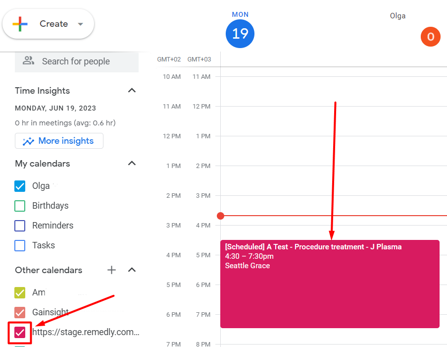Click Olga's orange avatar icon

[x=431, y=37]
